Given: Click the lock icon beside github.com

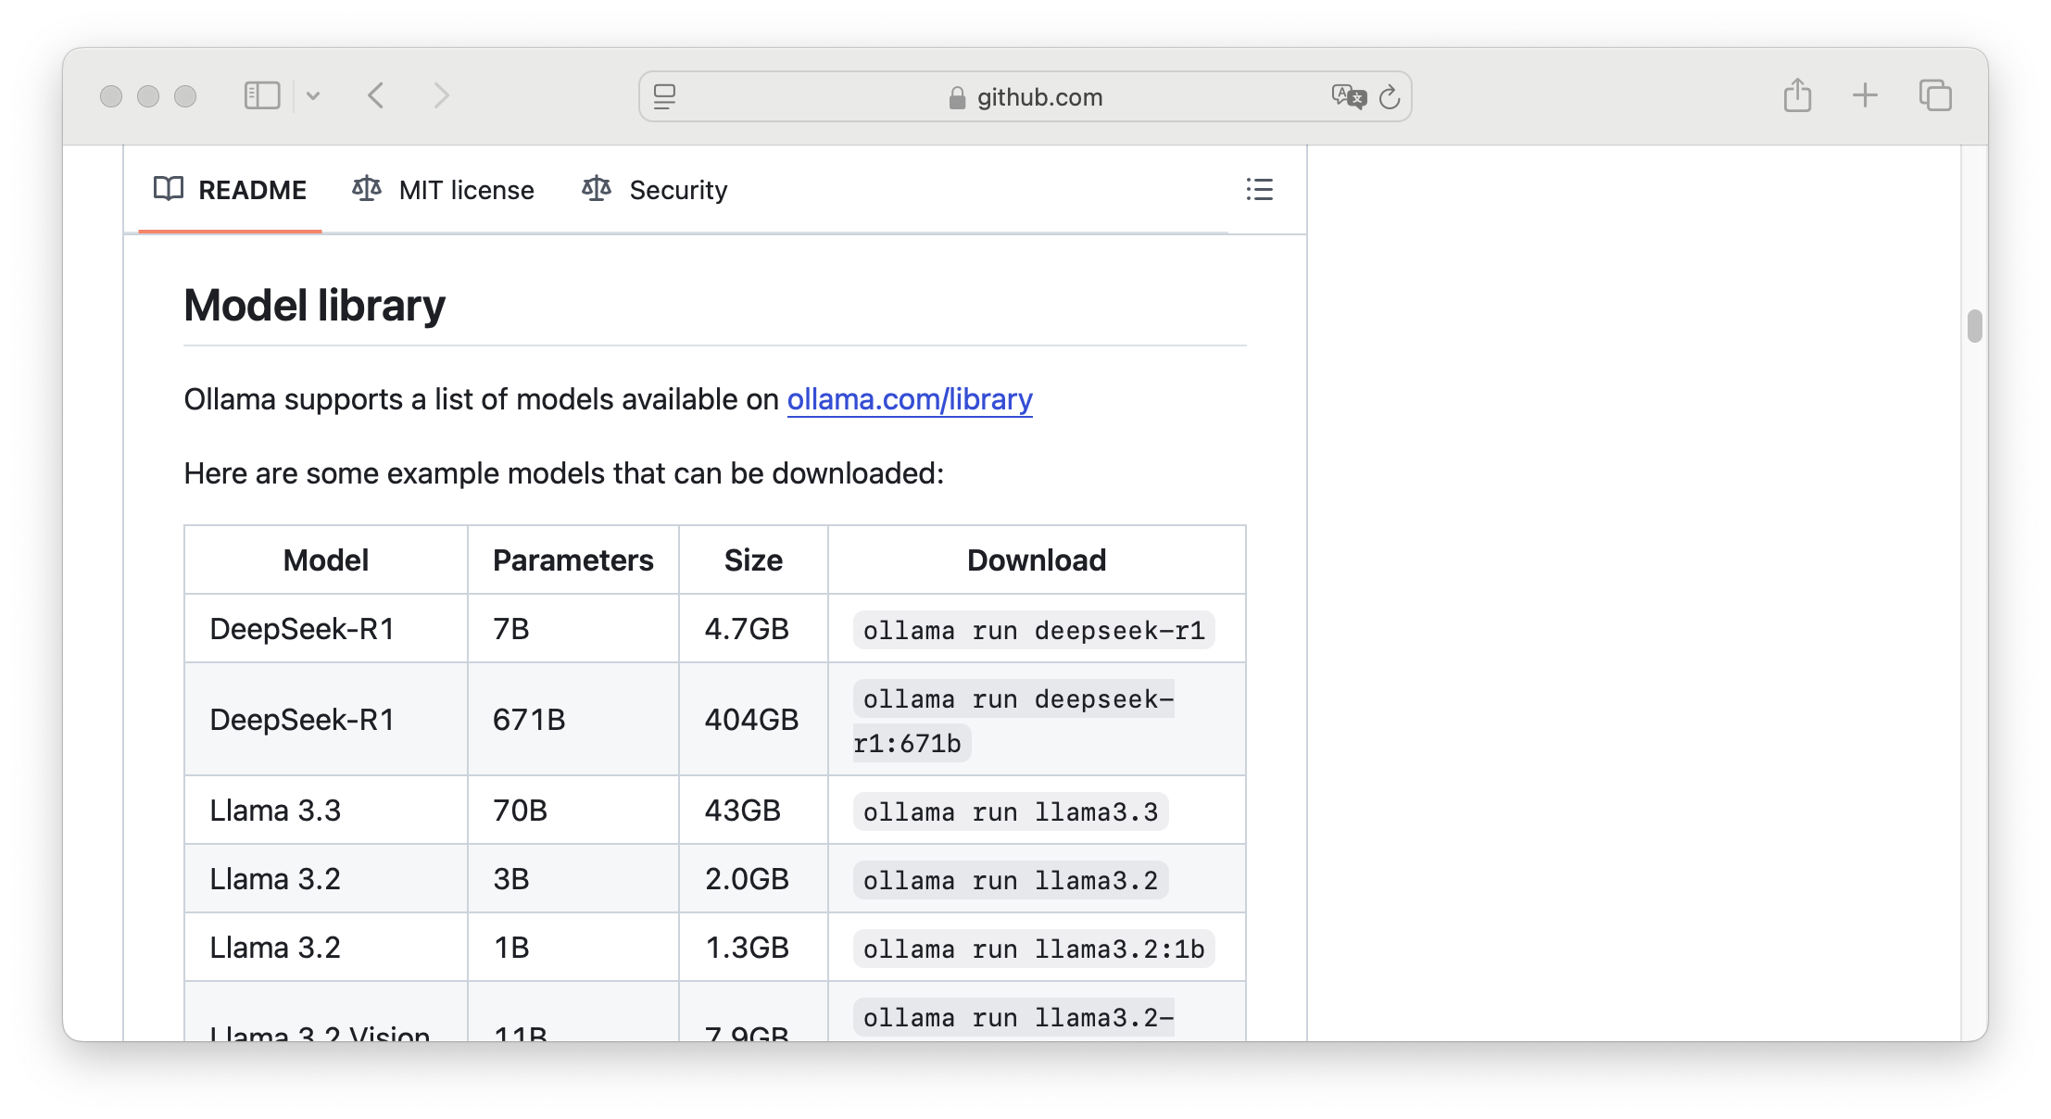Looking at the screenshot, I should pos(957,97).
